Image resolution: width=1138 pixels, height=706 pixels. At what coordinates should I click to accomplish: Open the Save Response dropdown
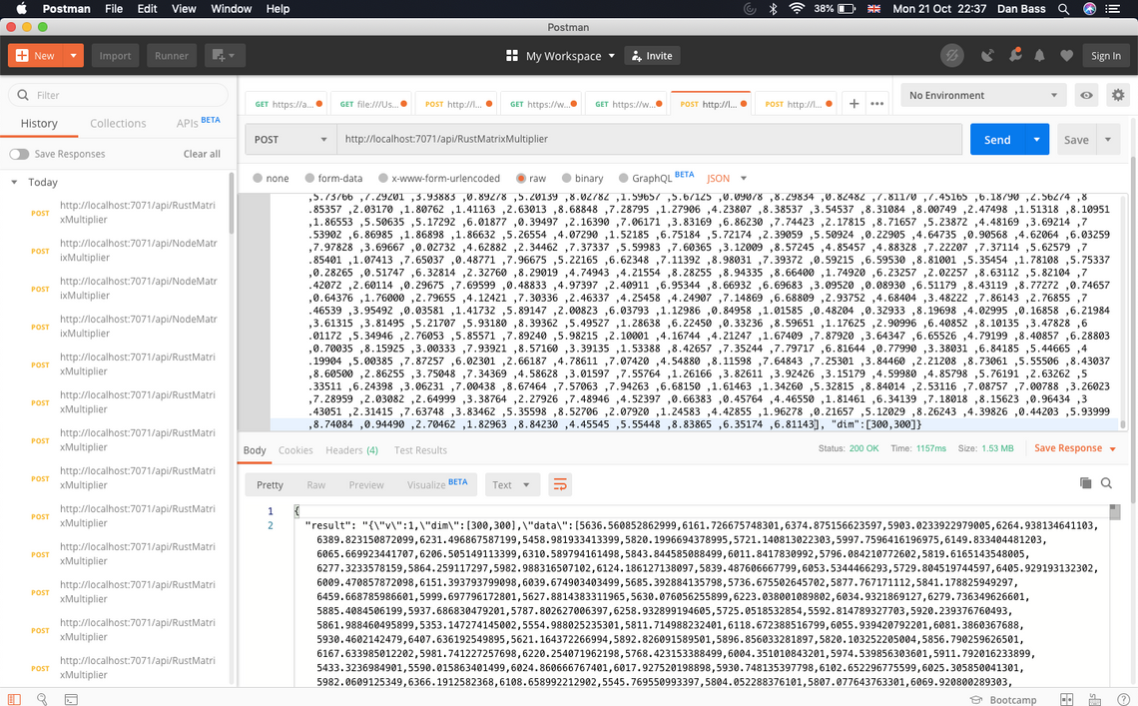tap(1075, 448)
